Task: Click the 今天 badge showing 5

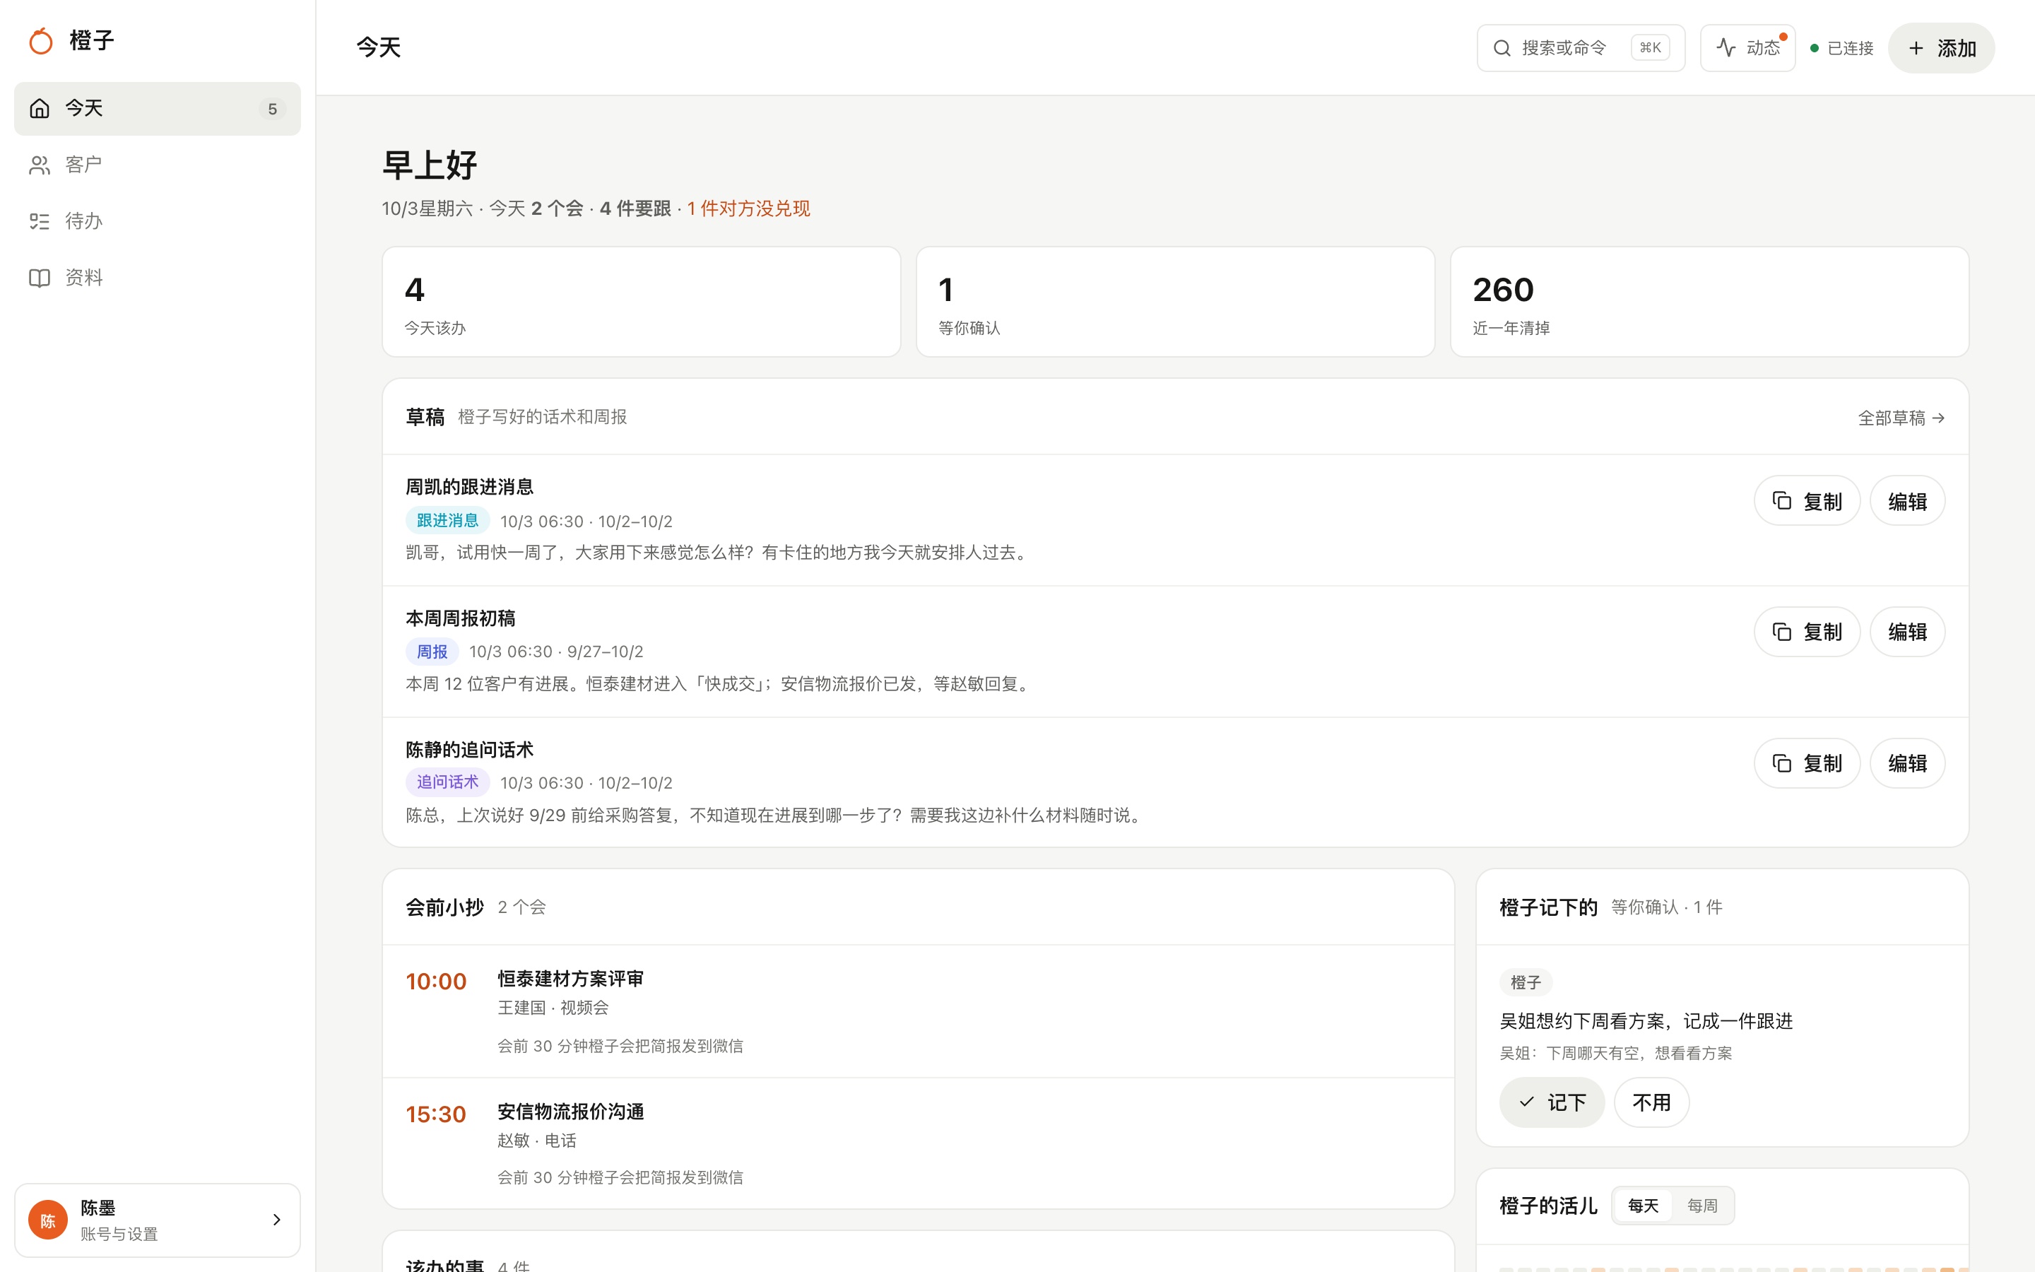Action: pos(273,110)
